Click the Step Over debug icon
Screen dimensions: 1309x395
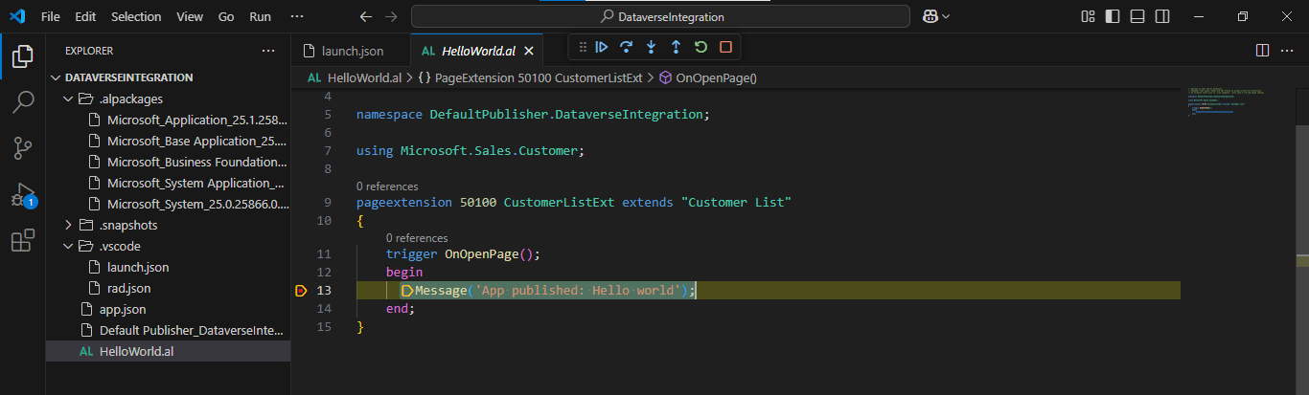(x=627, y=47)
